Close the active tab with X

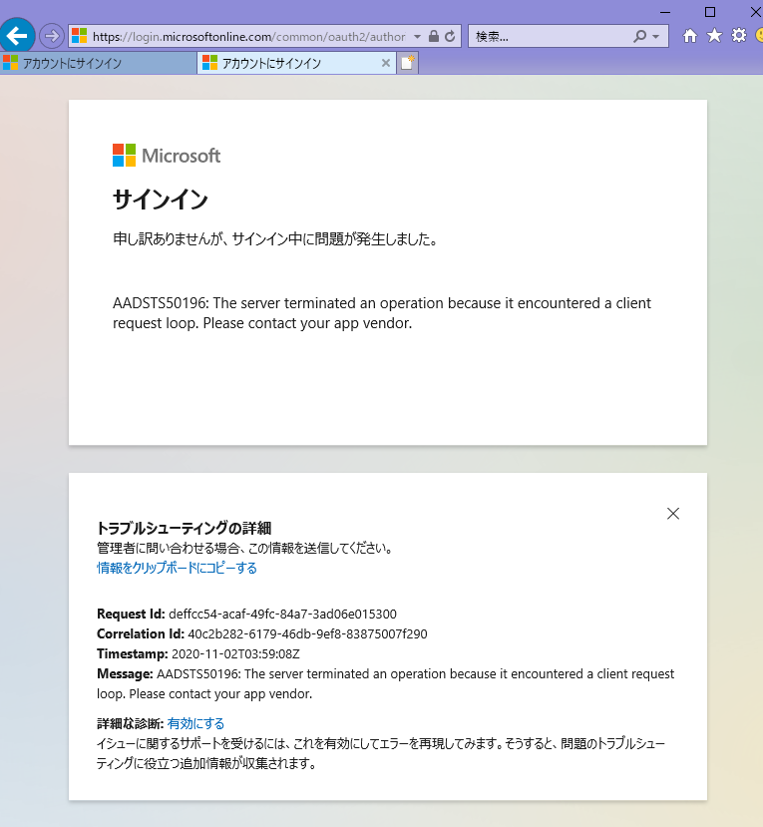[x=385, y=63]
